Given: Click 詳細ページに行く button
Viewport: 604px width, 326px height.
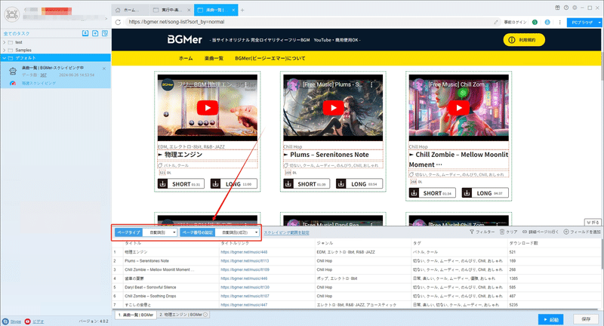Looking at the screenshot, I should (541, 232).
